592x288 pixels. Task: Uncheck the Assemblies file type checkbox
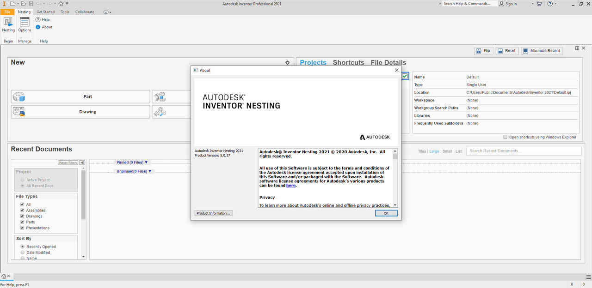coord(22,210)
